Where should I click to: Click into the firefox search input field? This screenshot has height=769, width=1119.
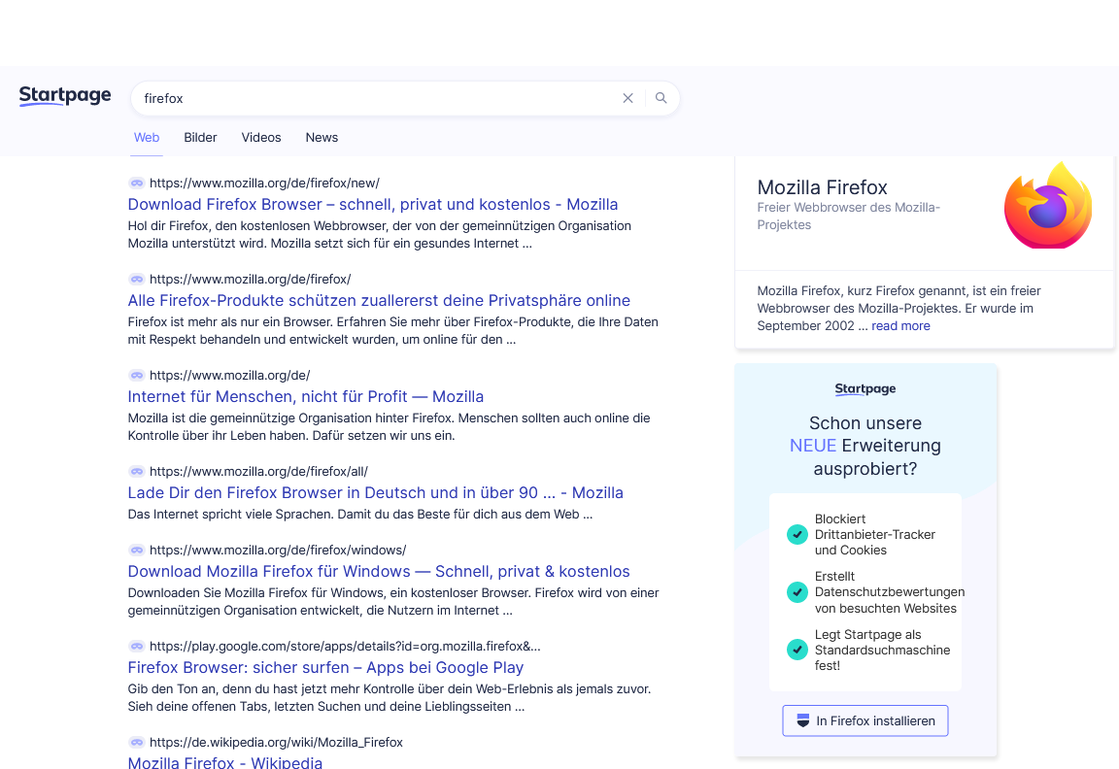374,98
